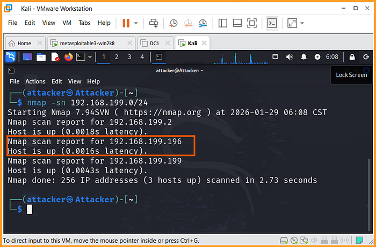Click the stretch guest display icon
The width and height of the screenshot is (376, 247).
click(x=292, y=23)
